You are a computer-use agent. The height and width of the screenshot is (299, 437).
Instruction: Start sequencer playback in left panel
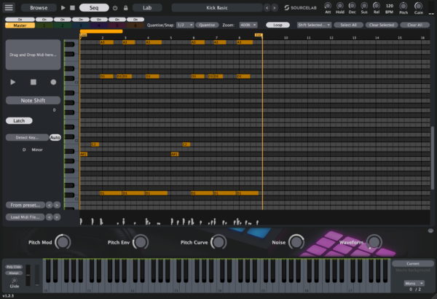tap(13, 82)
